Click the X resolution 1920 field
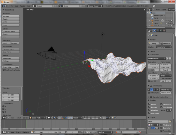Viewport: 176px width, 135px height. point(153,64)
